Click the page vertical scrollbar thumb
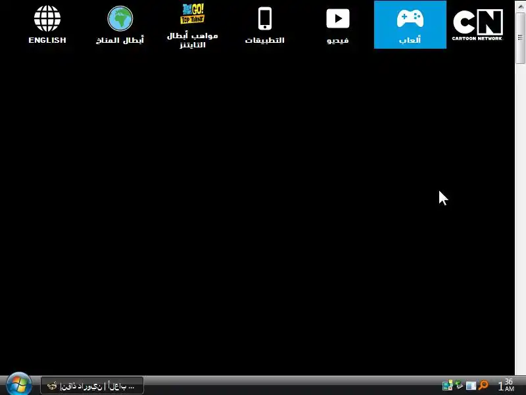Viewport: 526px width, 395px height. click(x=520, y=37)
